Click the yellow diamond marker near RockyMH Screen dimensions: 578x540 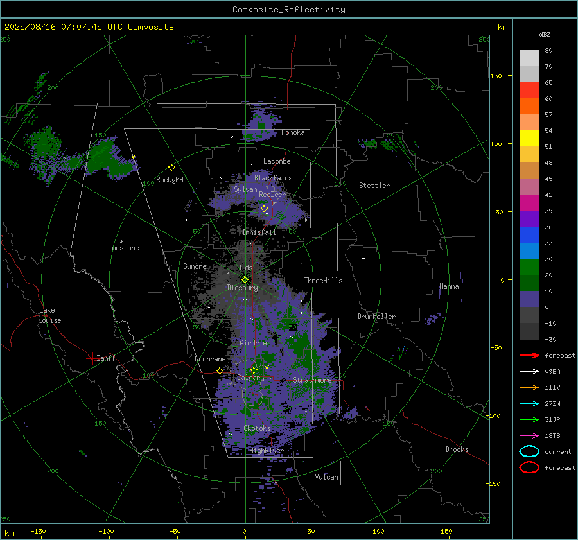[171, 168]
